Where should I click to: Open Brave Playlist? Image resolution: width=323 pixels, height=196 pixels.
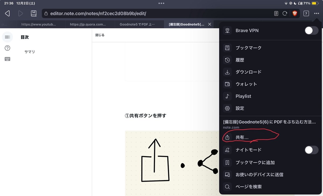[243, 96]
